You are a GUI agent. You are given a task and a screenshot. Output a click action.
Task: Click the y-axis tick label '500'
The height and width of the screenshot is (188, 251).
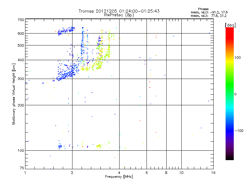pos(21,45)
